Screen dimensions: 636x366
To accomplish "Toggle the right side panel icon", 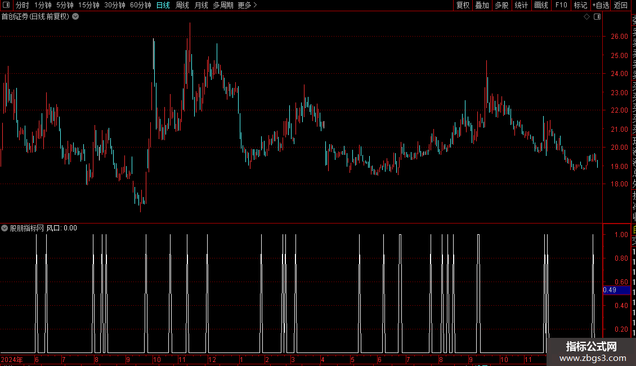I will click(x=597, y=17).
